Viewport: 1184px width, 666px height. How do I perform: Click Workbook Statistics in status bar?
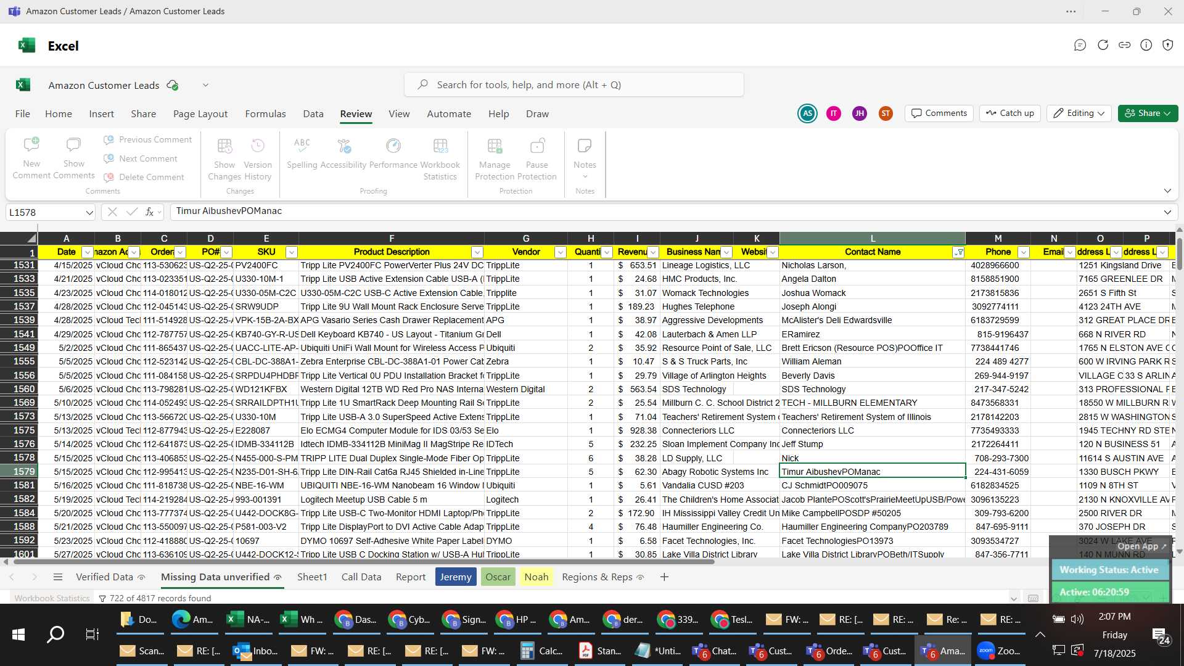tap(52, 598)
